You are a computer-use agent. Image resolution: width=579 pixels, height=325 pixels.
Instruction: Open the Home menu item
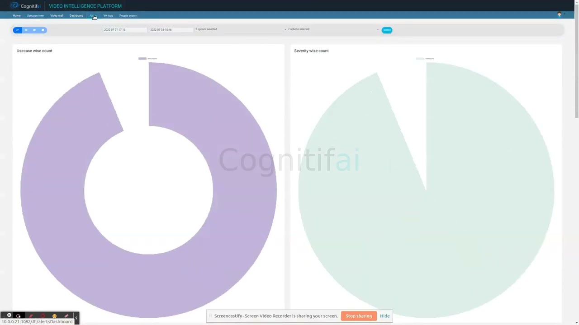[x=17, y=16]
